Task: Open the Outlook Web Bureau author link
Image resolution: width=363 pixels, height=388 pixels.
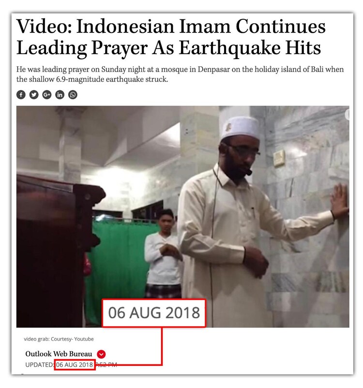Action: pos(59,354)
